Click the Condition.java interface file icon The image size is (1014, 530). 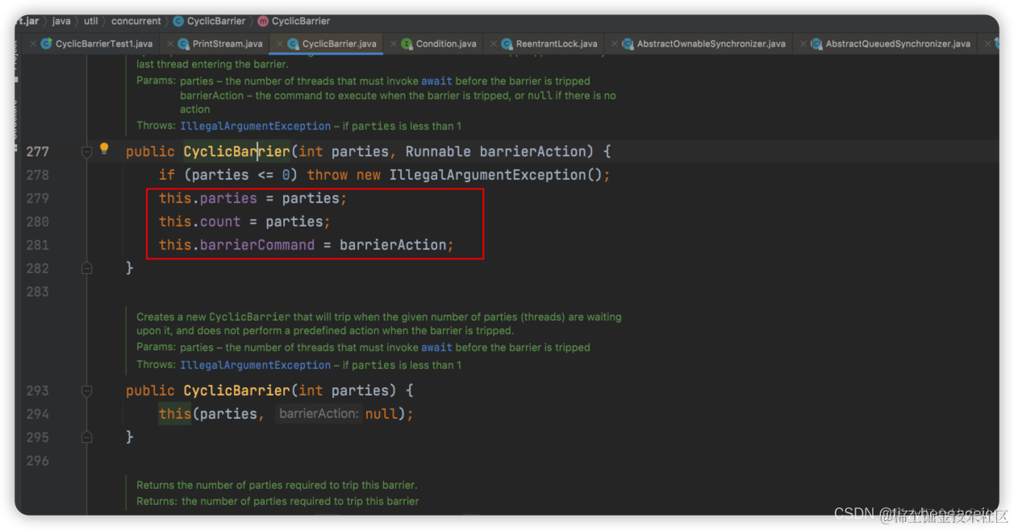coord(407,43)
